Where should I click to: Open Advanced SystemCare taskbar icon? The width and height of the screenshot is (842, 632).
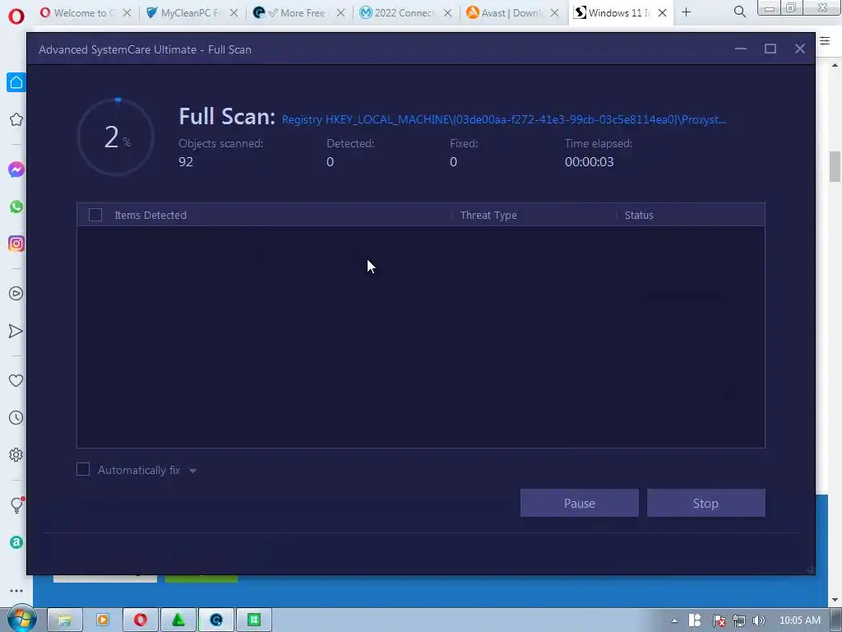(216, 620)
